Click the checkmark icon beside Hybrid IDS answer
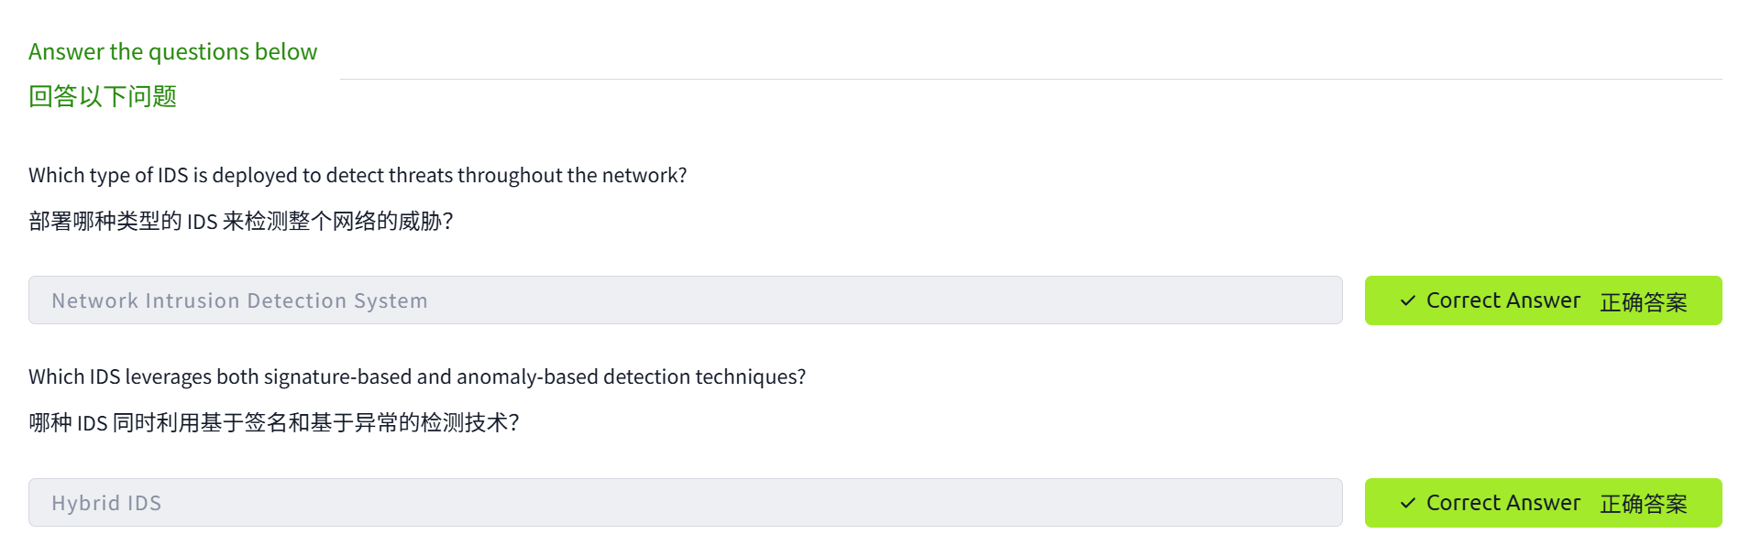Viewport: 1739px width, 556px height. (x=1407, y=504)
